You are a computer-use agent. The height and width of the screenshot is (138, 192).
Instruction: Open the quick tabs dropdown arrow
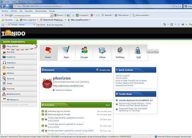click(6, 25)
